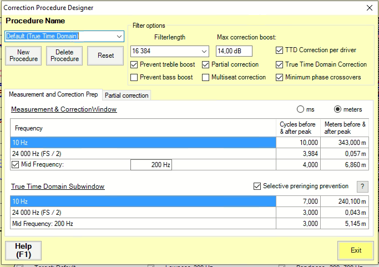Click the question mark help button
Screen dimensions: 379x267
(x=362, y=187)
